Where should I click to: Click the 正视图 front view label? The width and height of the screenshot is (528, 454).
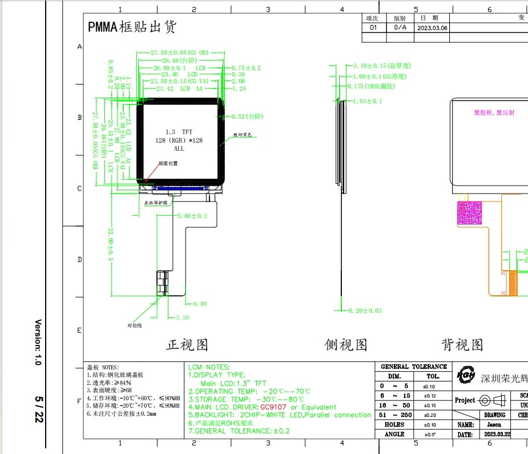coord(187,345)
